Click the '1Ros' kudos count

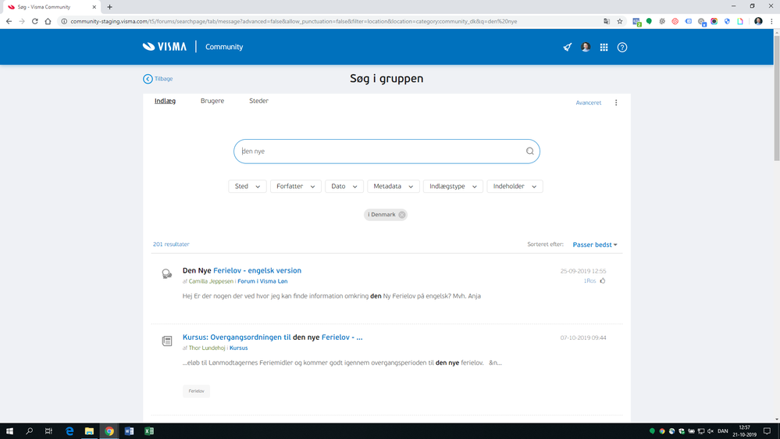tap(589, 281)
